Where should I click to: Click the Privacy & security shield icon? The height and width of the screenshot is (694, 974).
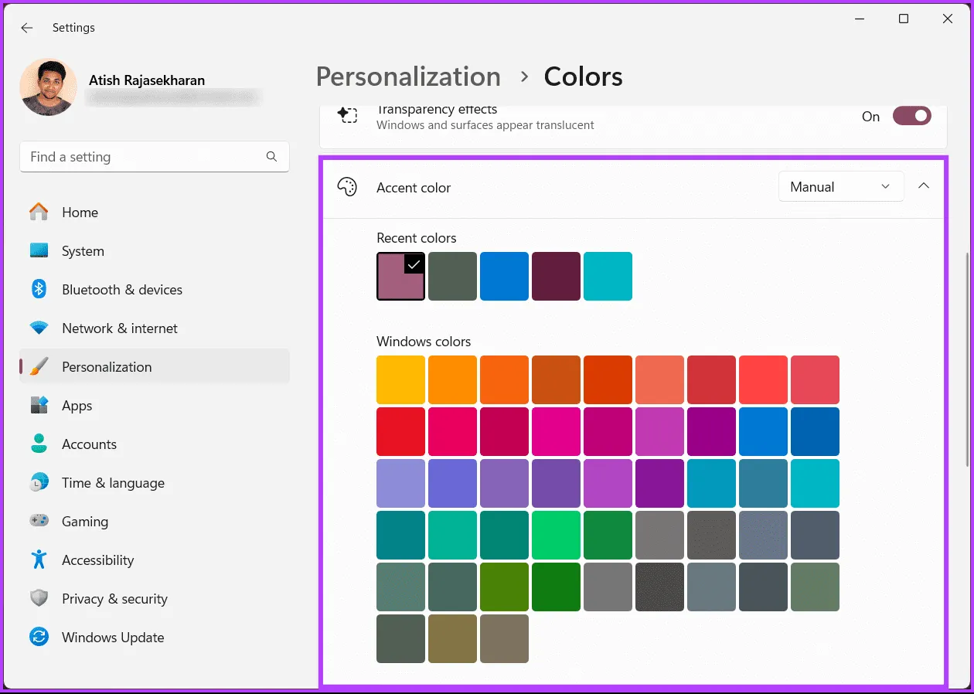[x=39, y=598]
